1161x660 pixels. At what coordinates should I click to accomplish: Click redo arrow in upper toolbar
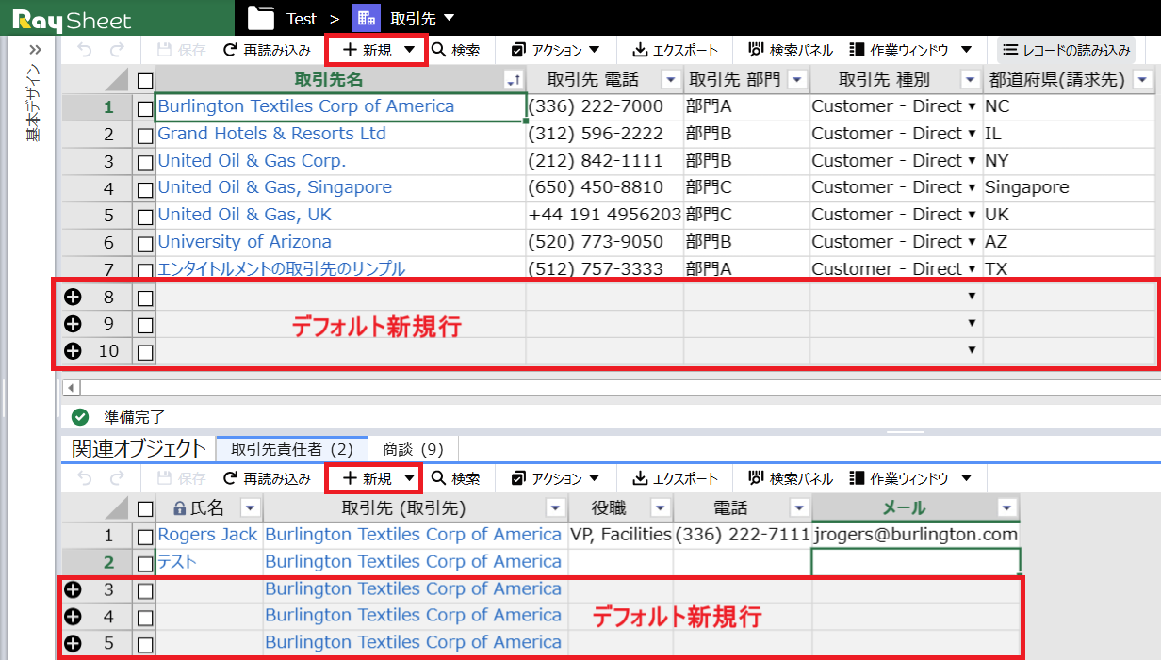coord(117,50)
